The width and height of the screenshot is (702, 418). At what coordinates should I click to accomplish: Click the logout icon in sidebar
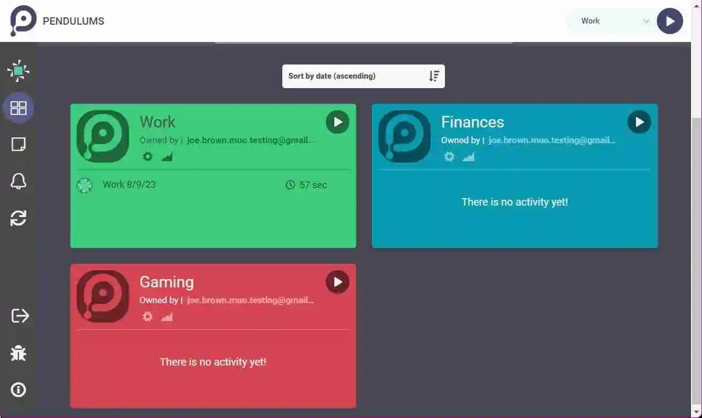(20, 316)
